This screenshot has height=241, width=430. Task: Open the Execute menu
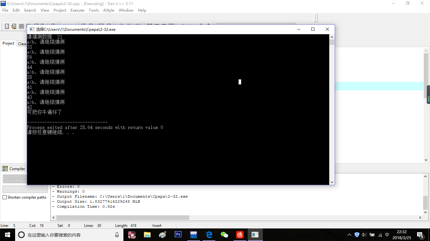pyautogui.click(x=77, y=10)
